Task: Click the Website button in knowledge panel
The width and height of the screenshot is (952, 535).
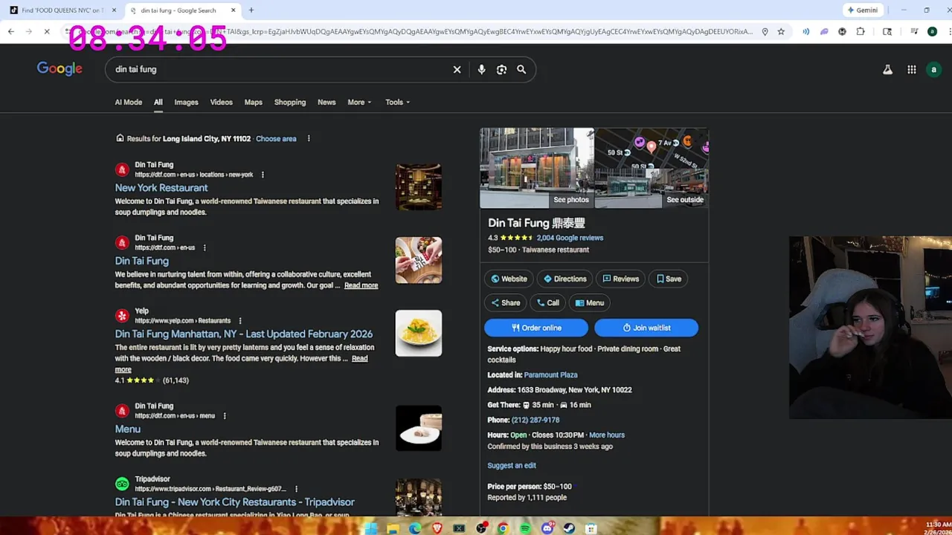Action: (x=509, y=279)
